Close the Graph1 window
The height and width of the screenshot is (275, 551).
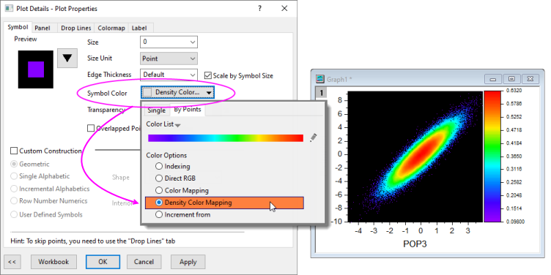click(530, 79)
